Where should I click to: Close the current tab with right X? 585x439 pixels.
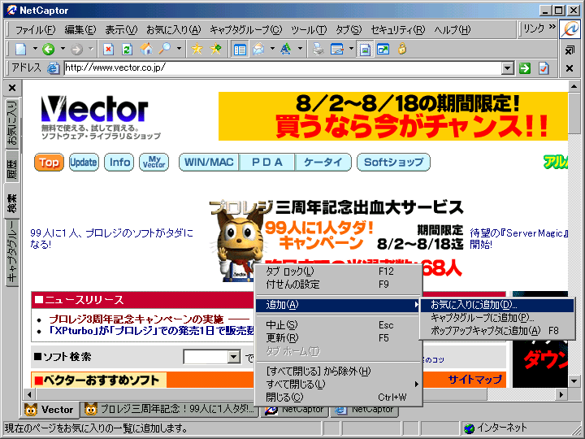[x=570, y=68]
